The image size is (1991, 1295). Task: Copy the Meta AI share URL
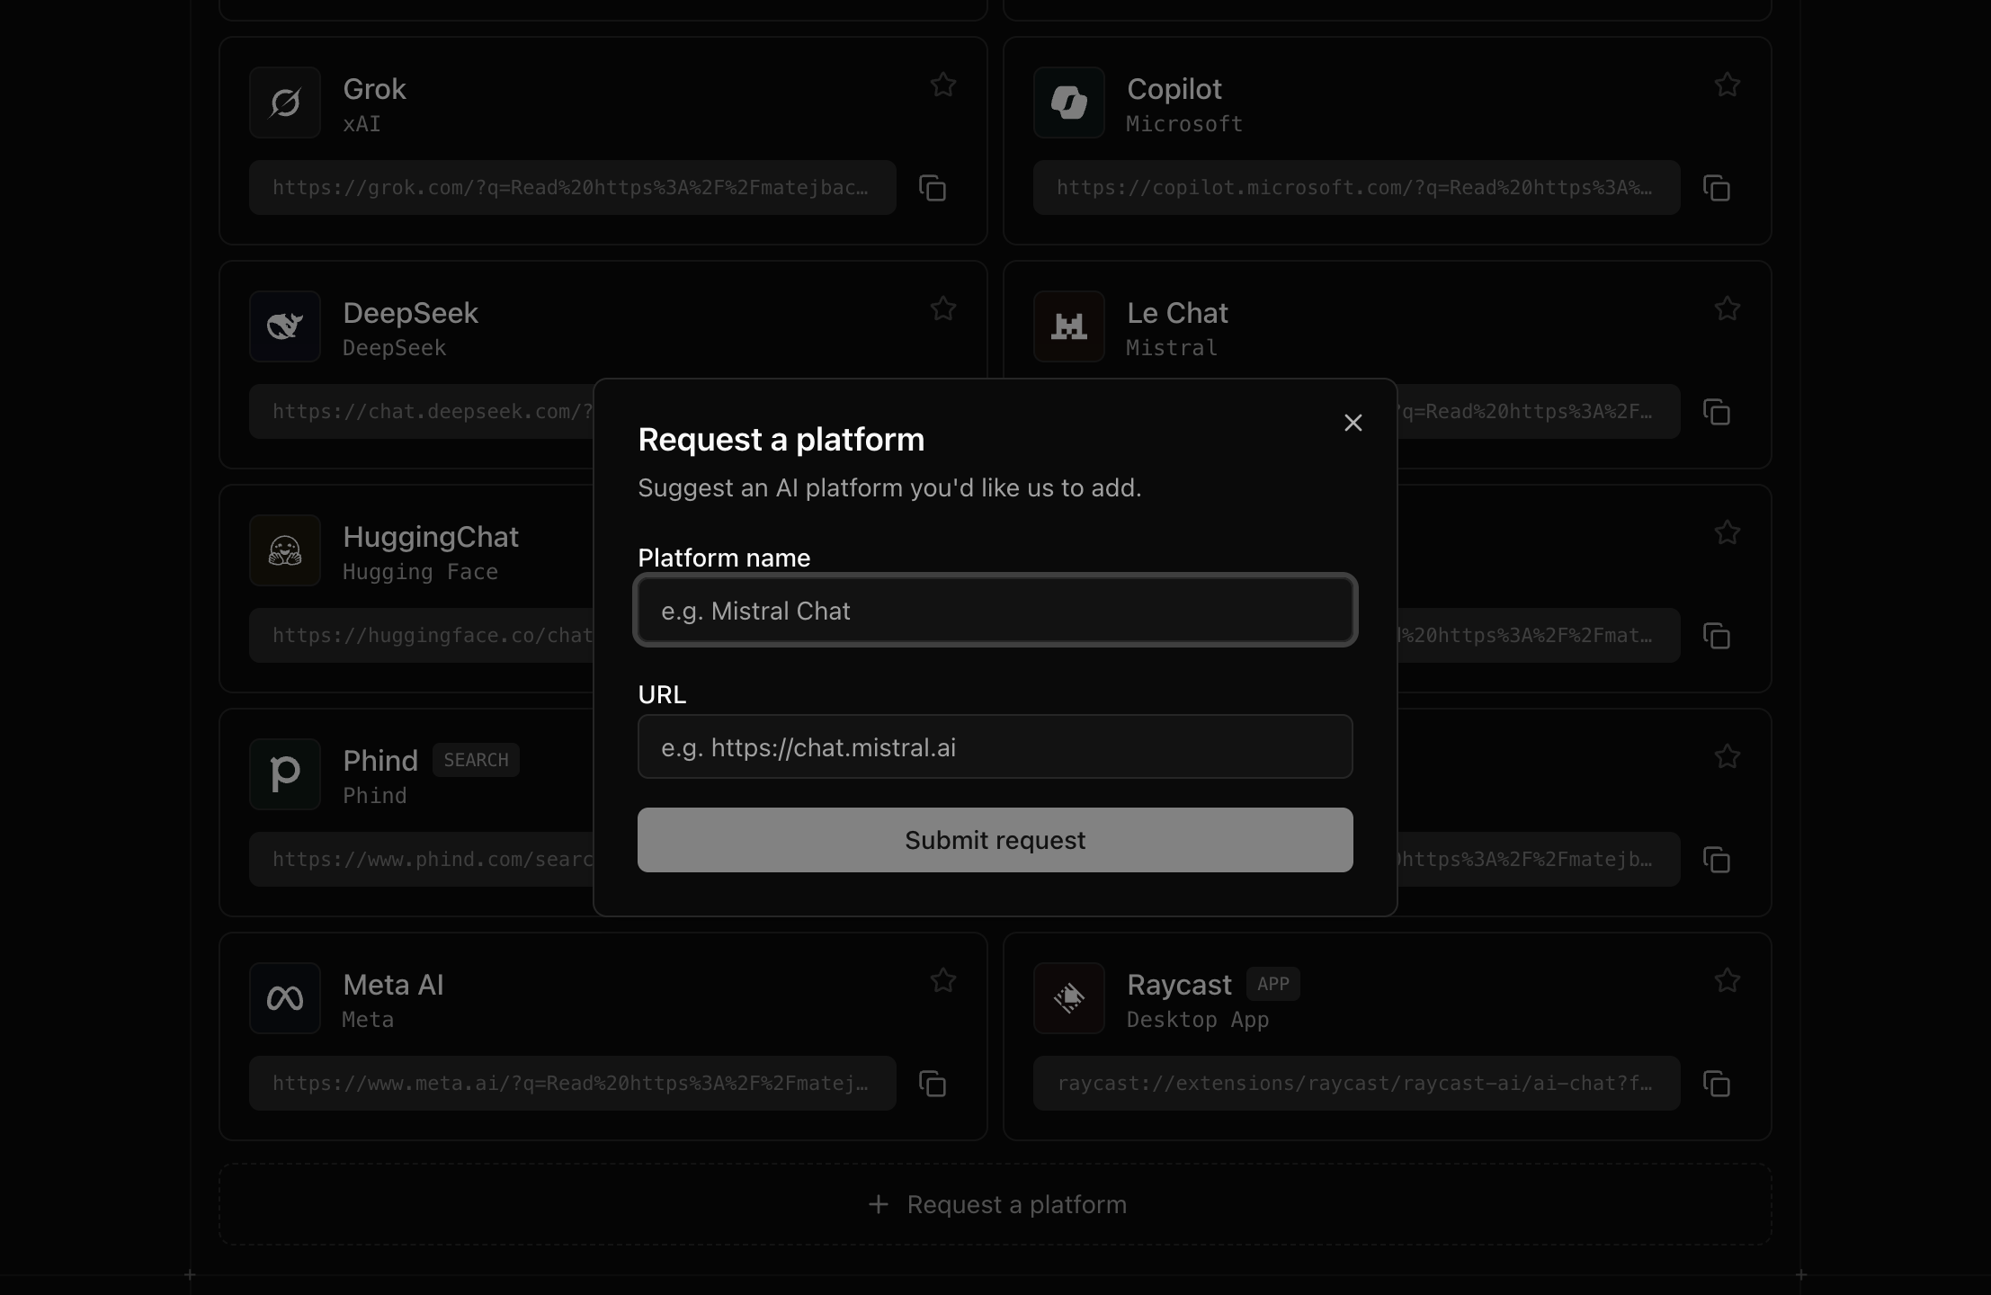tap(933, 1083)
